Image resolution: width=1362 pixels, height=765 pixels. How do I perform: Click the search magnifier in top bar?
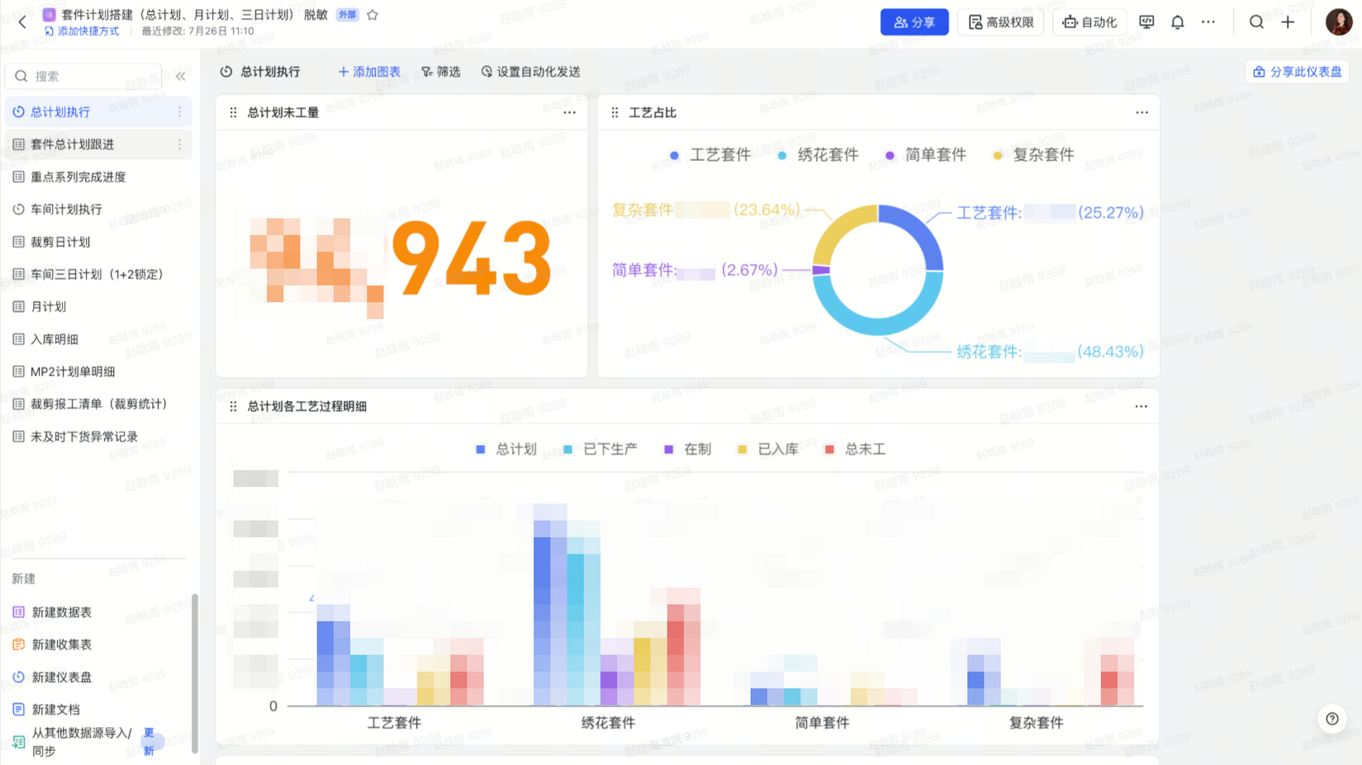[x=1255, y=22]
